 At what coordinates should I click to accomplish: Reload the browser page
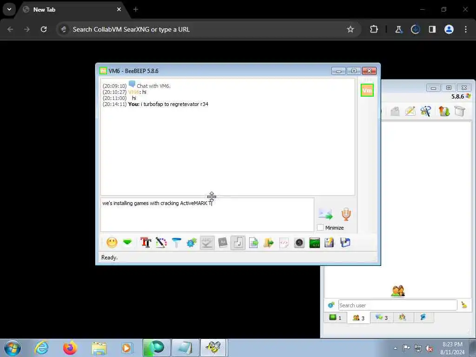[x=44, y=29]
